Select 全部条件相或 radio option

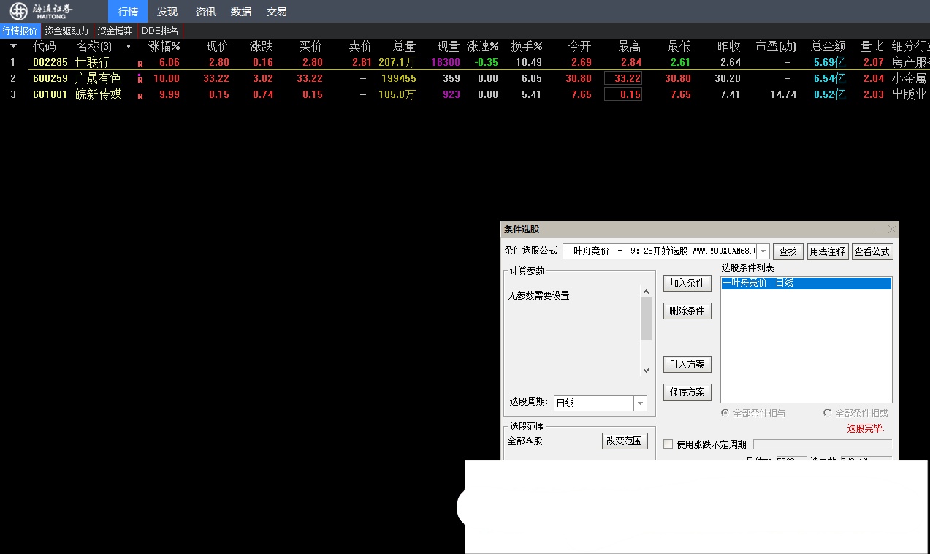tap(827, 413)
